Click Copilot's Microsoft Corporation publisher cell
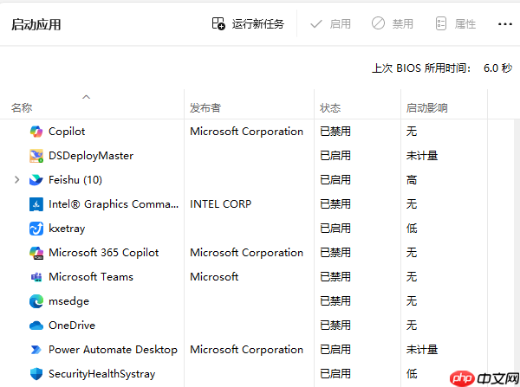Screen dimensions: 520x387 tap(246, 132)
